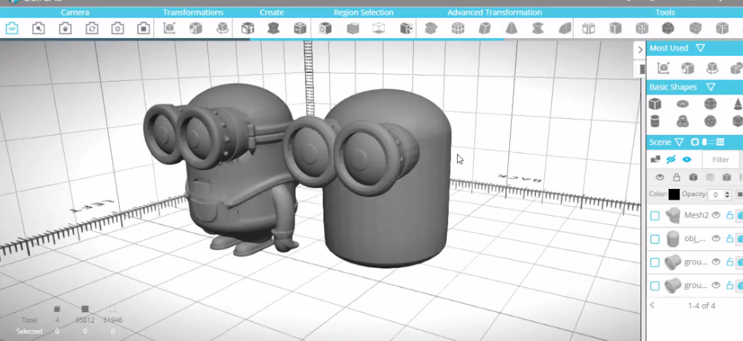Select the dotted cube Advanced Transformation icon
The image size is (743, 341).
click(458, 29)
